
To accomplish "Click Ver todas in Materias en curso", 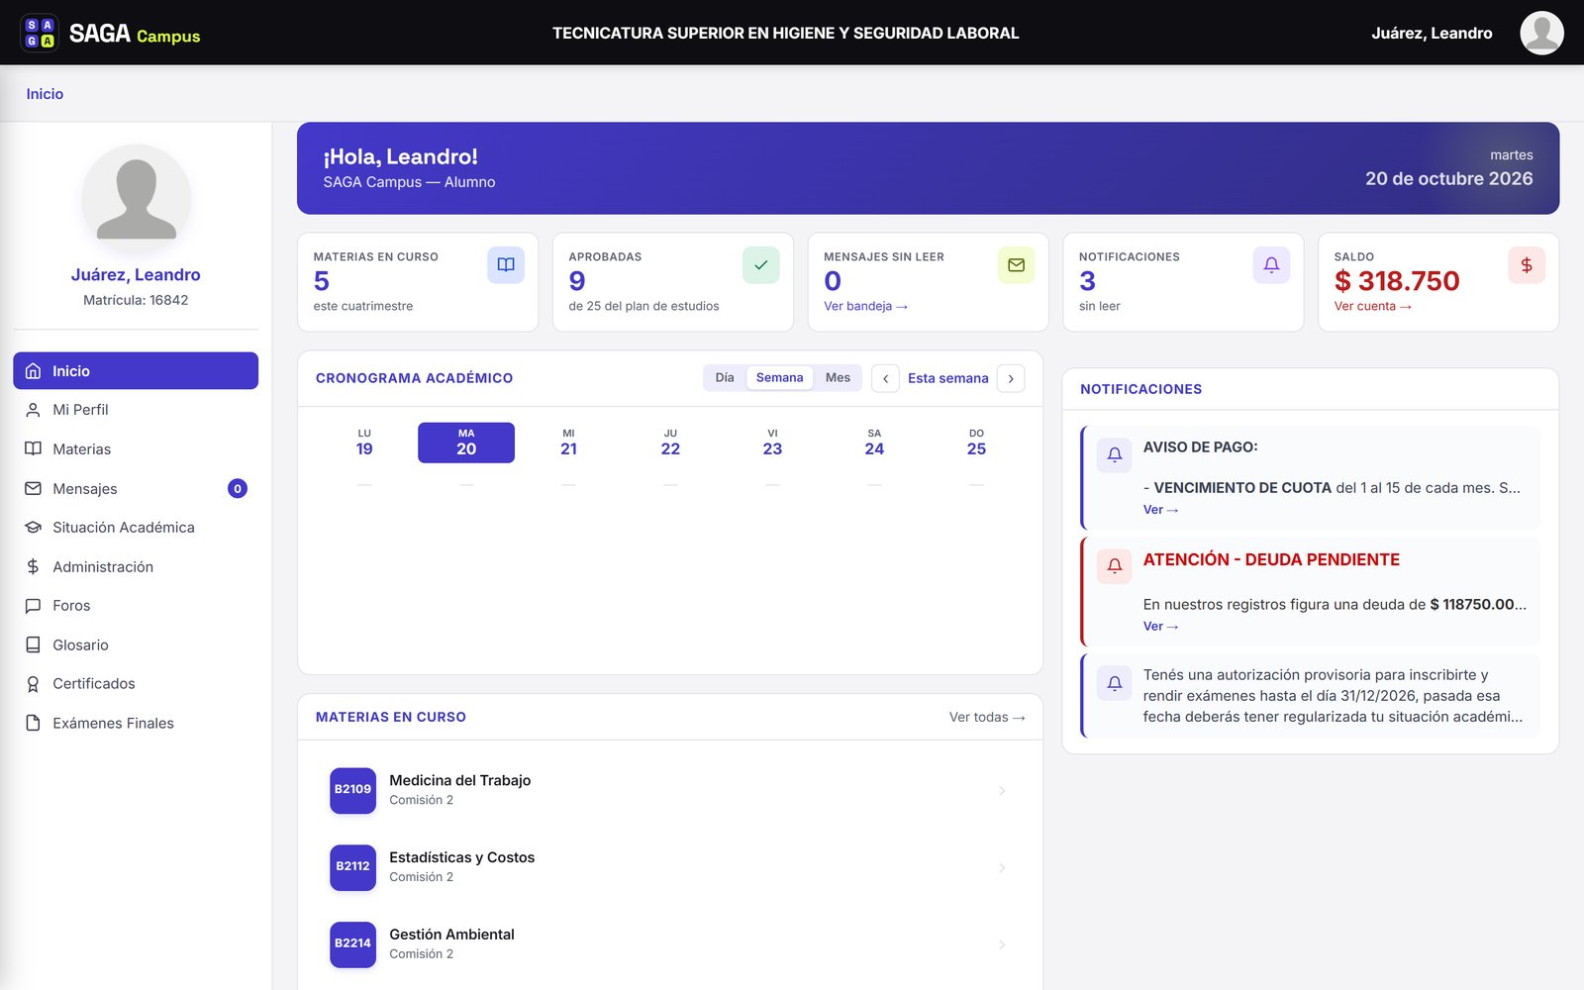I will pos(987,717).
